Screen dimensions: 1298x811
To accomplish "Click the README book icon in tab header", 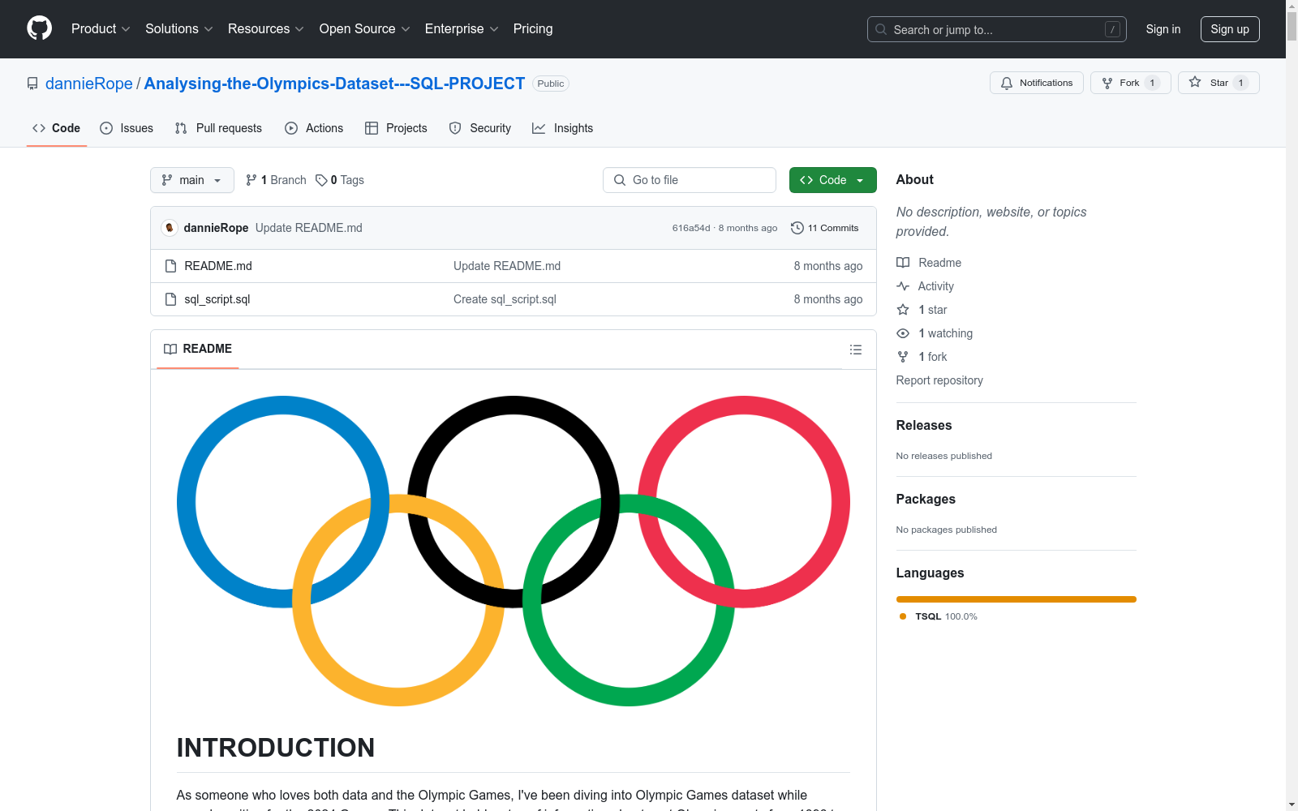I will [170, 349].
